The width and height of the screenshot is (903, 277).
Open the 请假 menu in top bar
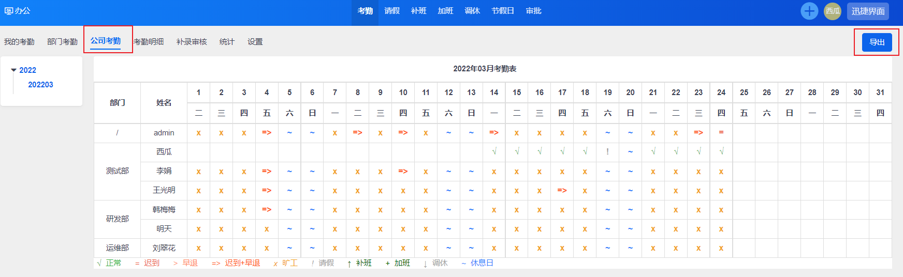tap(392, 11)
